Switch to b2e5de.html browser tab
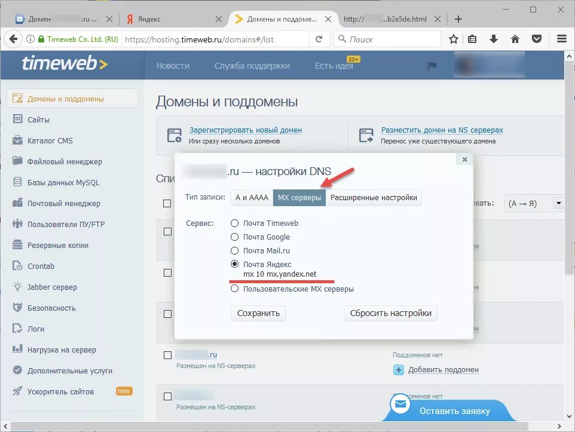This screenshot has height=432, width=575. 386,19
